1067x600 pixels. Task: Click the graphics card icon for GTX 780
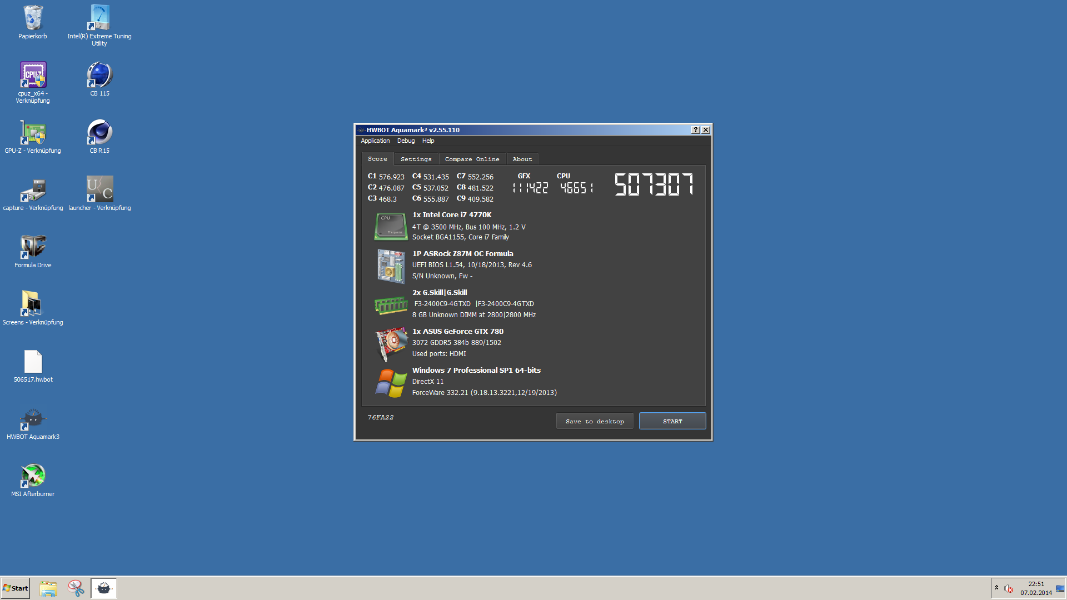(391, 344)
